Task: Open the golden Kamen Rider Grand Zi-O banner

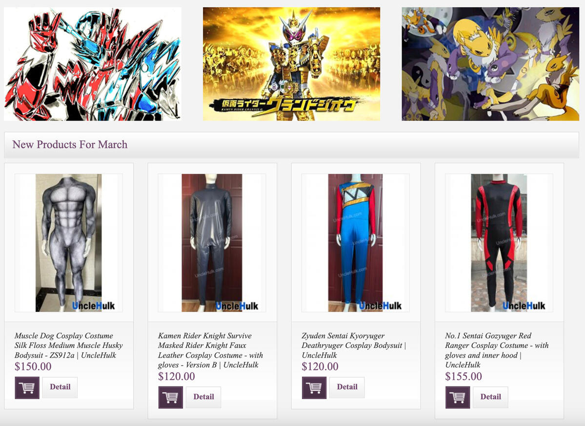Action: point(291,64)
